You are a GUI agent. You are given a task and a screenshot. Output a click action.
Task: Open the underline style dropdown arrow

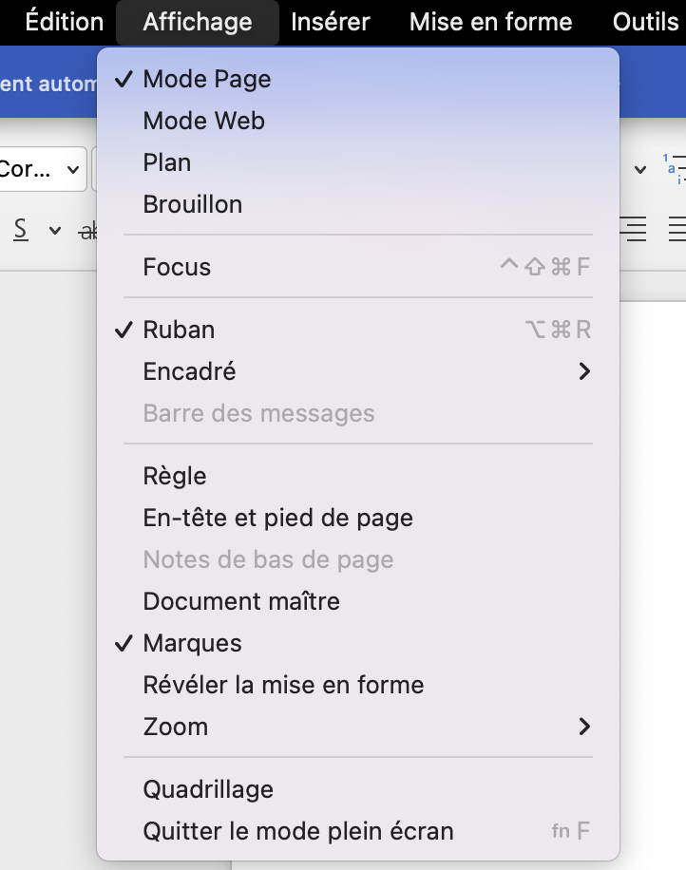pyautogui.click(x=54, y=230)
